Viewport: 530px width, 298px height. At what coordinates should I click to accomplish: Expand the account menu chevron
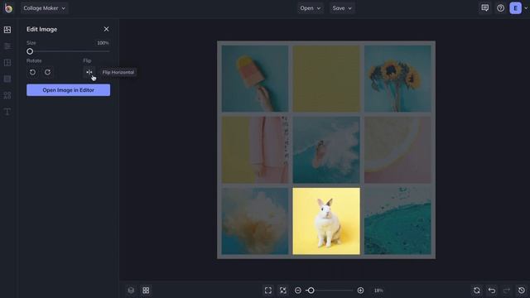[x=526, y=8]
